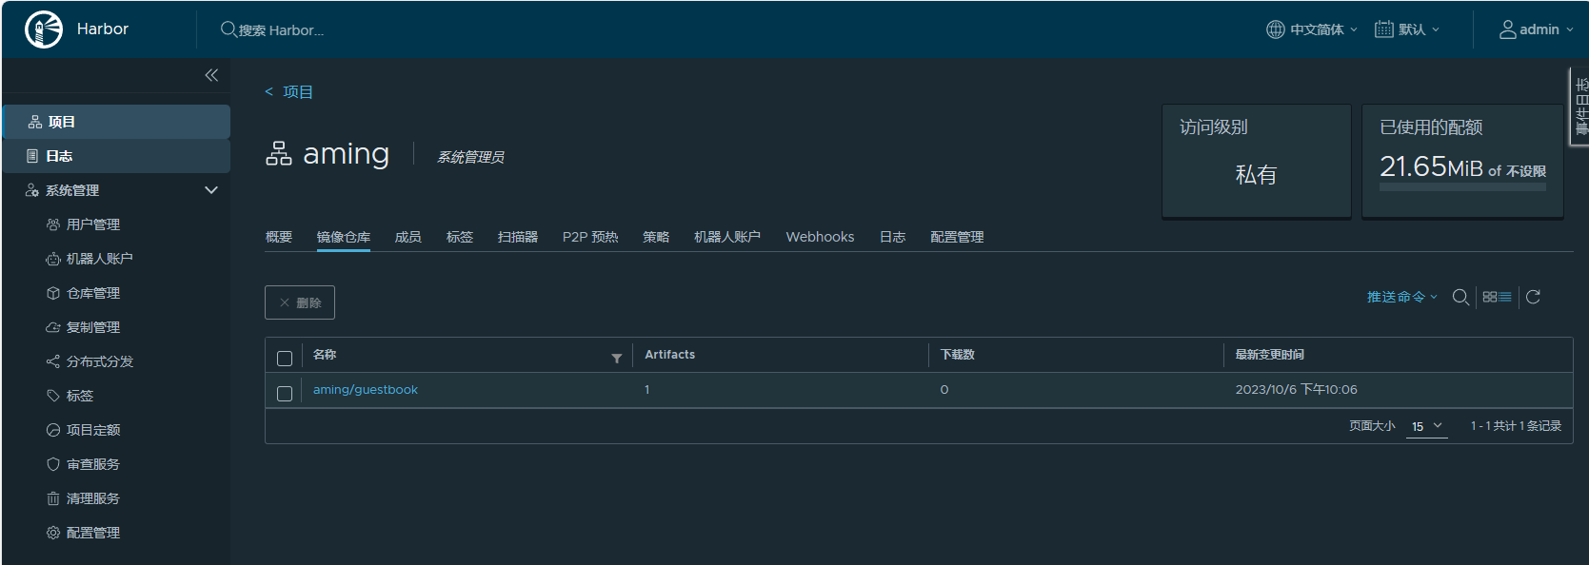Viewport: 1589px width, 565px height.
Task: Check the aming/guestbook row checkbox
Action: [285, 394]
